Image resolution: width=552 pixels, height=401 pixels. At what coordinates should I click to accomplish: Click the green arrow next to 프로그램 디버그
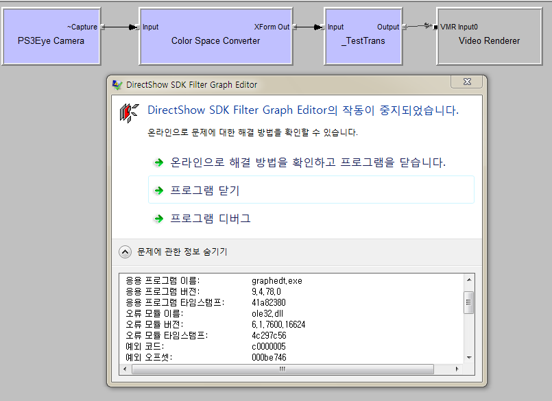click(x=158, y=219)
